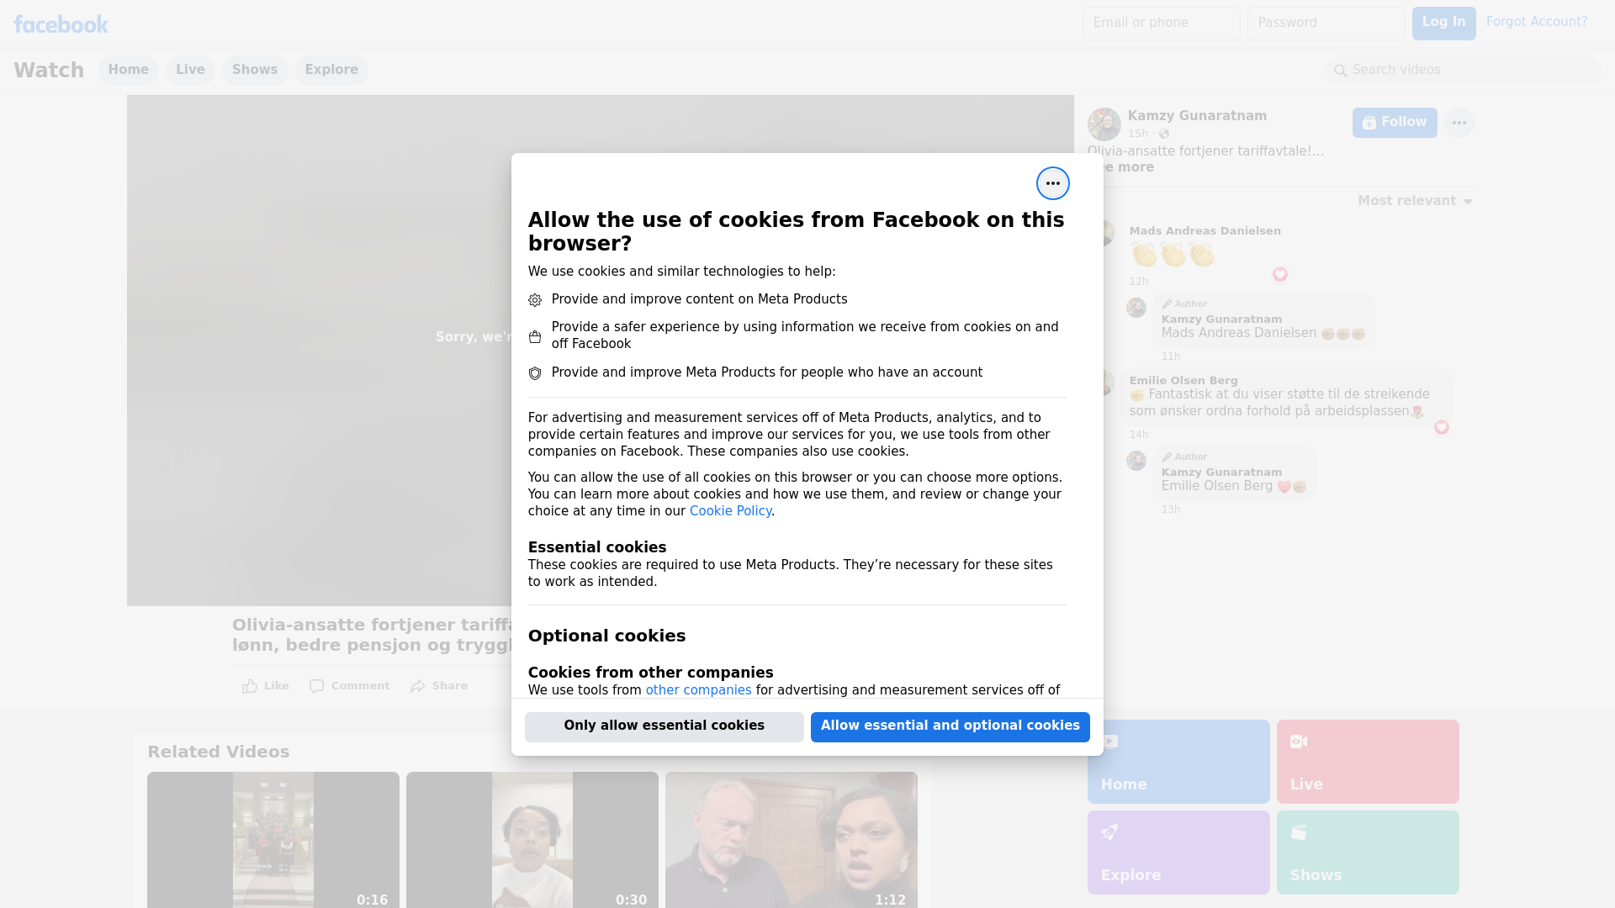Click heart reaction on Emilie Olsen Berg comment

click(x=1441, y=427)
